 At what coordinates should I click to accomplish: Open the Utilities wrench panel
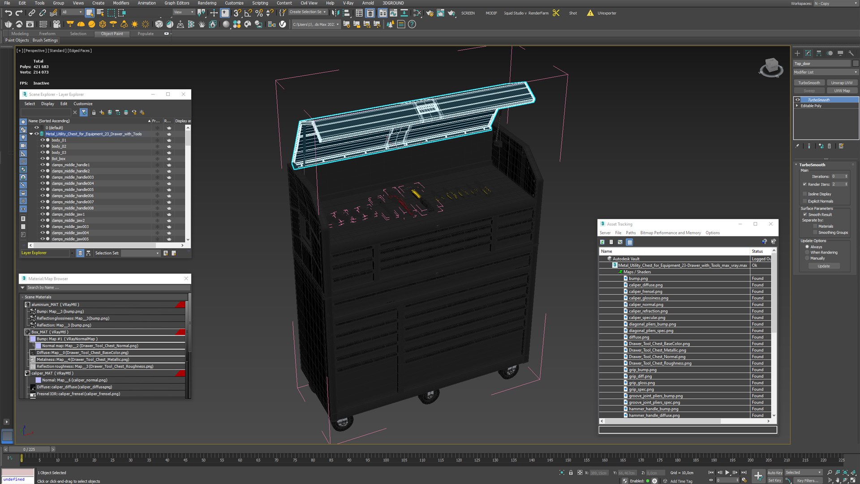pos(851,53)
